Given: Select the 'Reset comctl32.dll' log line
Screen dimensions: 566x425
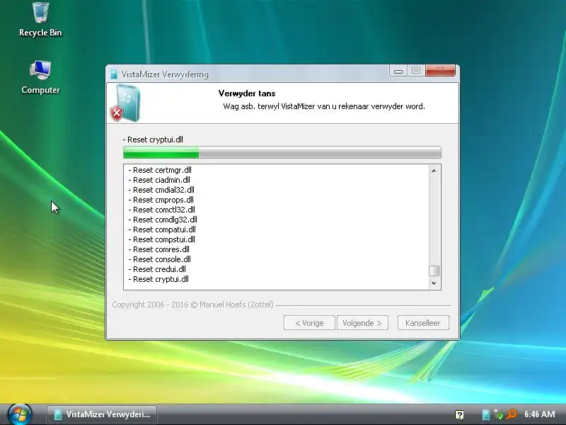Looking at the screenshot, I should (162, 210).
